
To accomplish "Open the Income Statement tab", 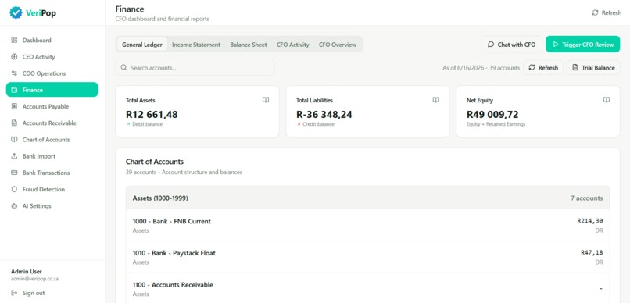I will (196, 45).
